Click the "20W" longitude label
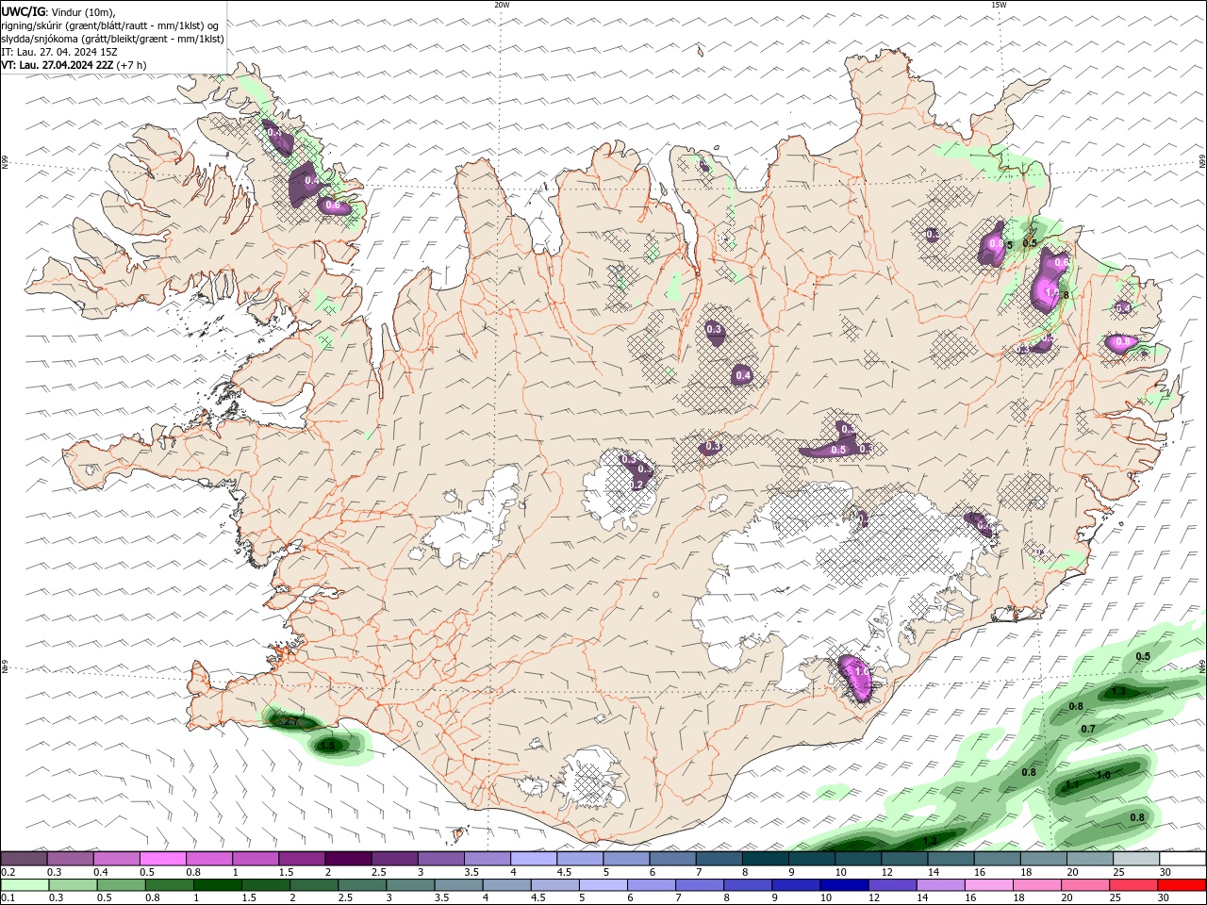Viewport: 1207px width, 905px height. click(x=502, y=5)
